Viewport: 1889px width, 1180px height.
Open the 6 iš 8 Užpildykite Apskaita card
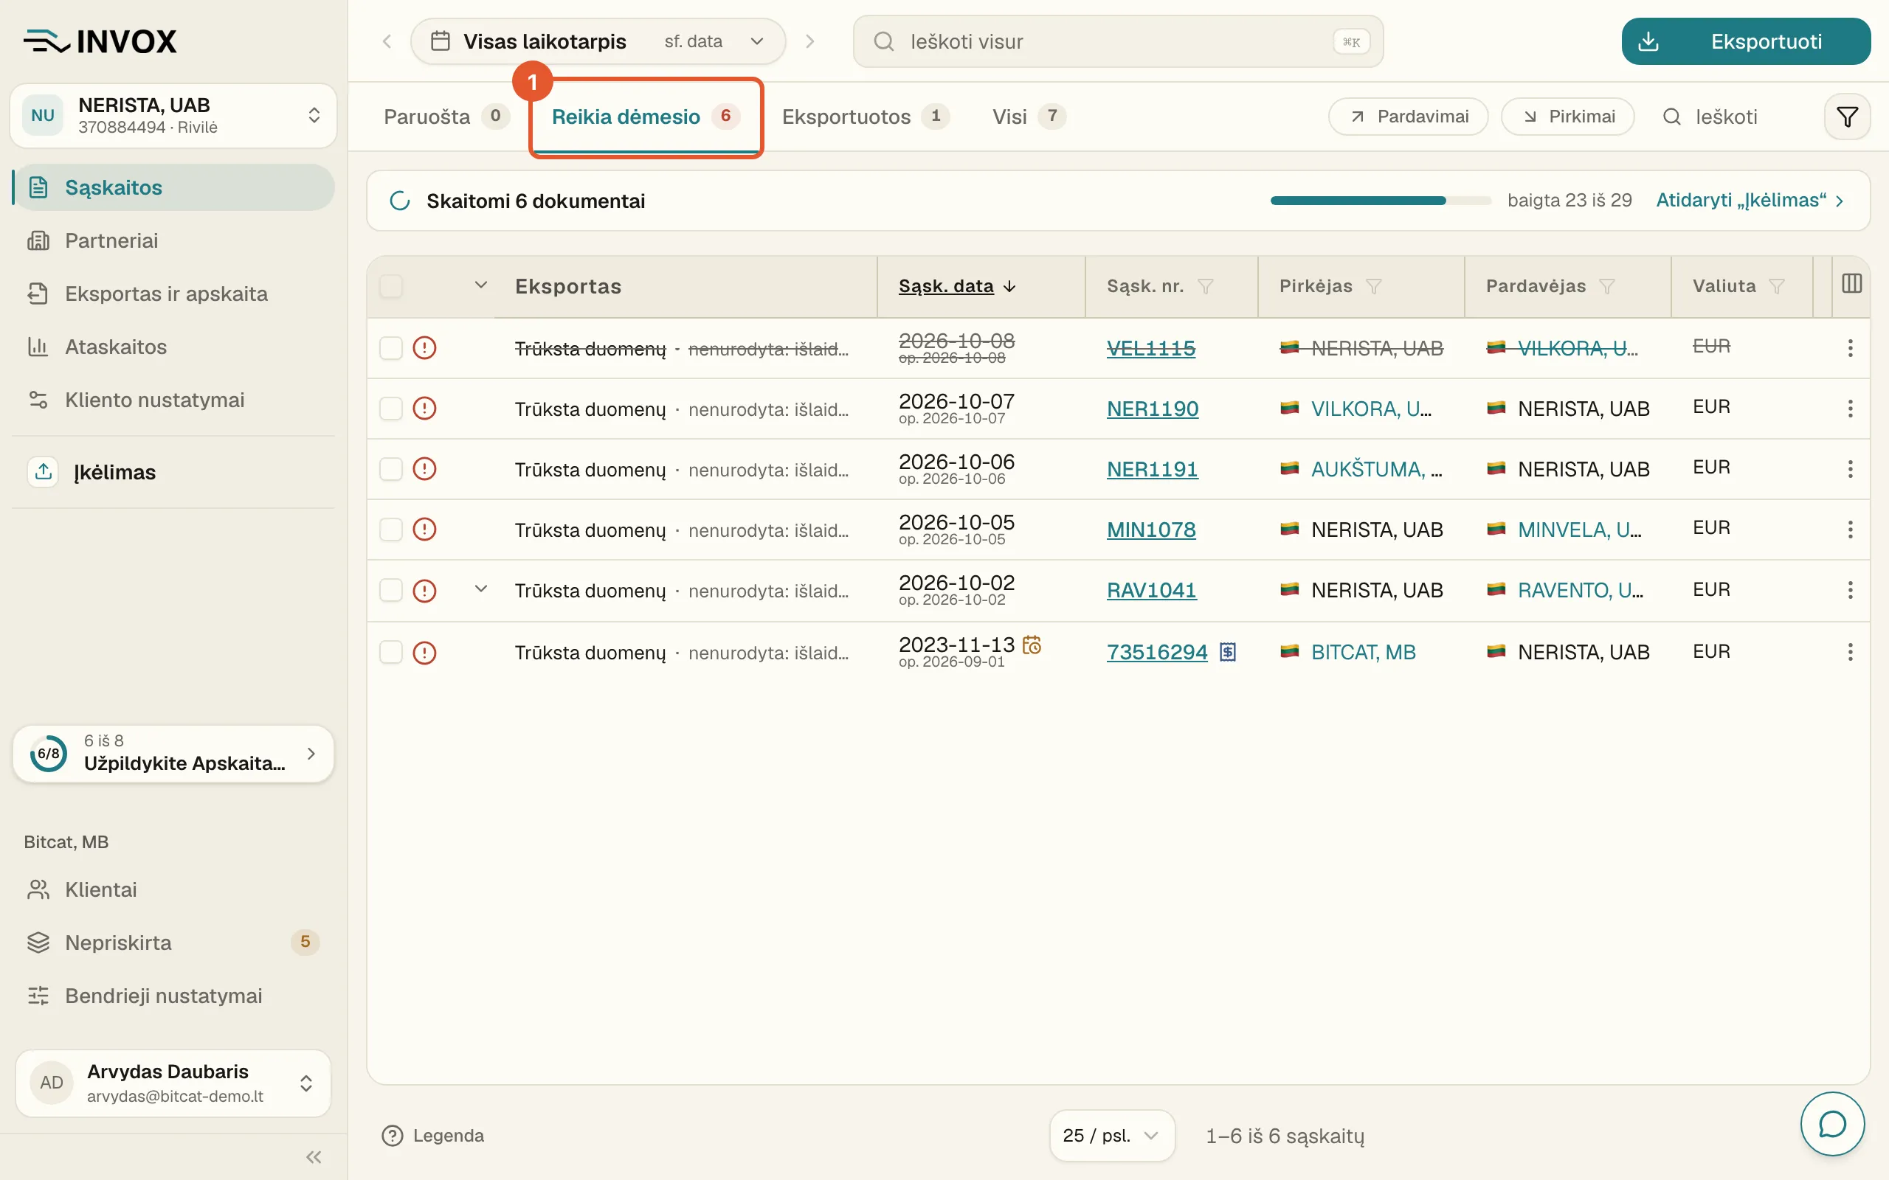173,753
